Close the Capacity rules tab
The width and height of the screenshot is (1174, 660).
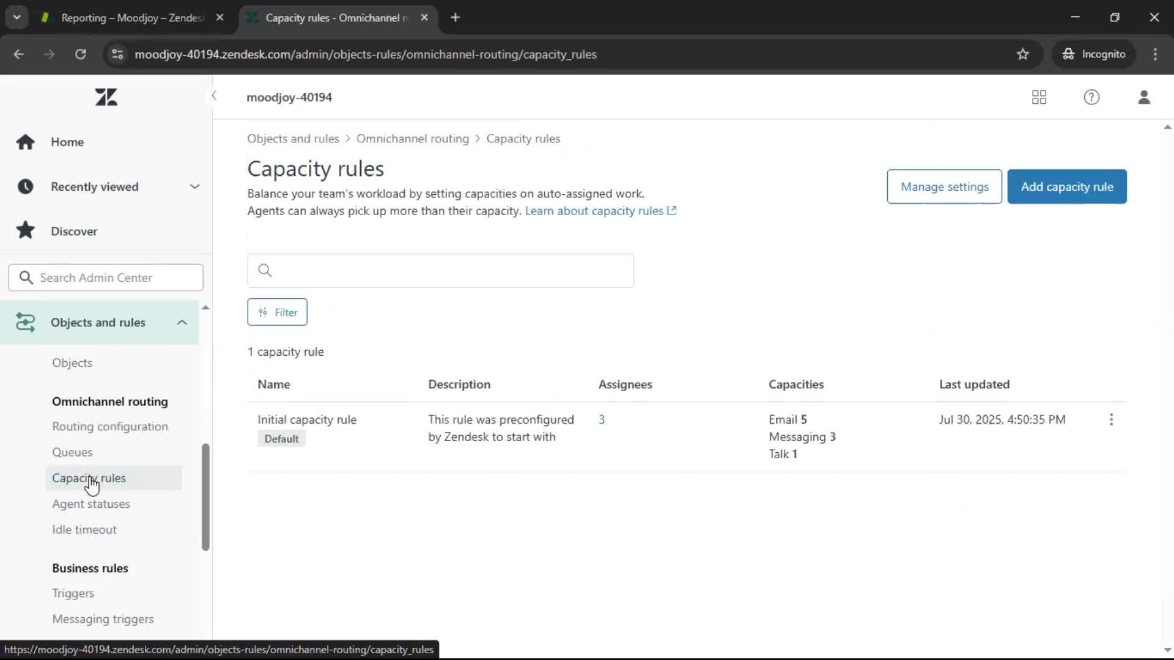tap(424, 18)
